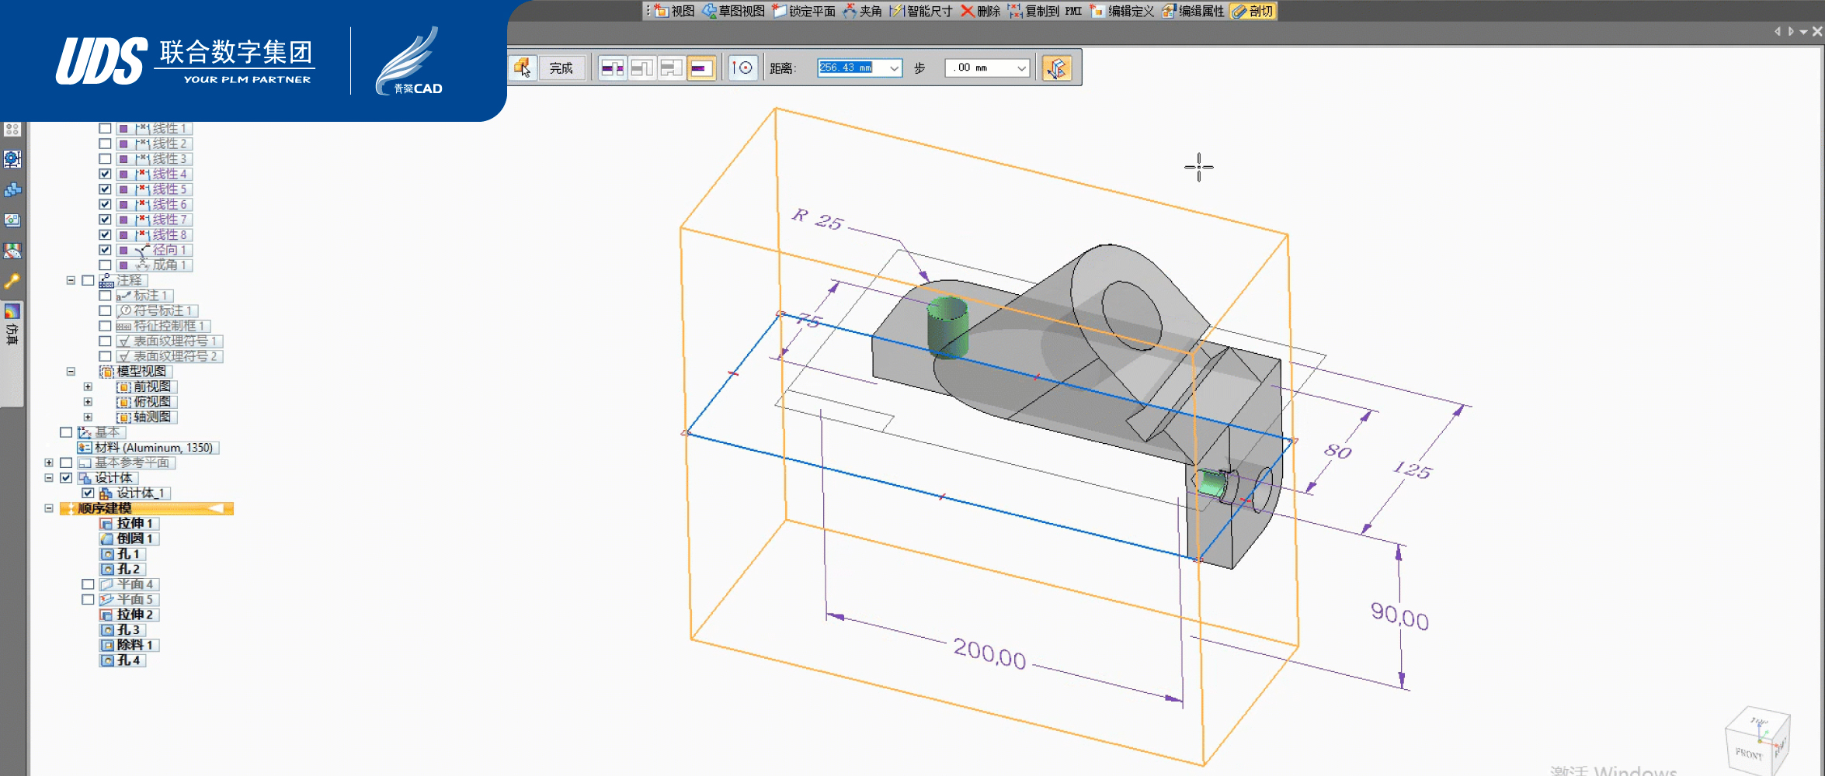The width and height of the screenshot is (1825, 776).
Task: Toggle the 径向 1 checkbox off
Action: point(105,250)
